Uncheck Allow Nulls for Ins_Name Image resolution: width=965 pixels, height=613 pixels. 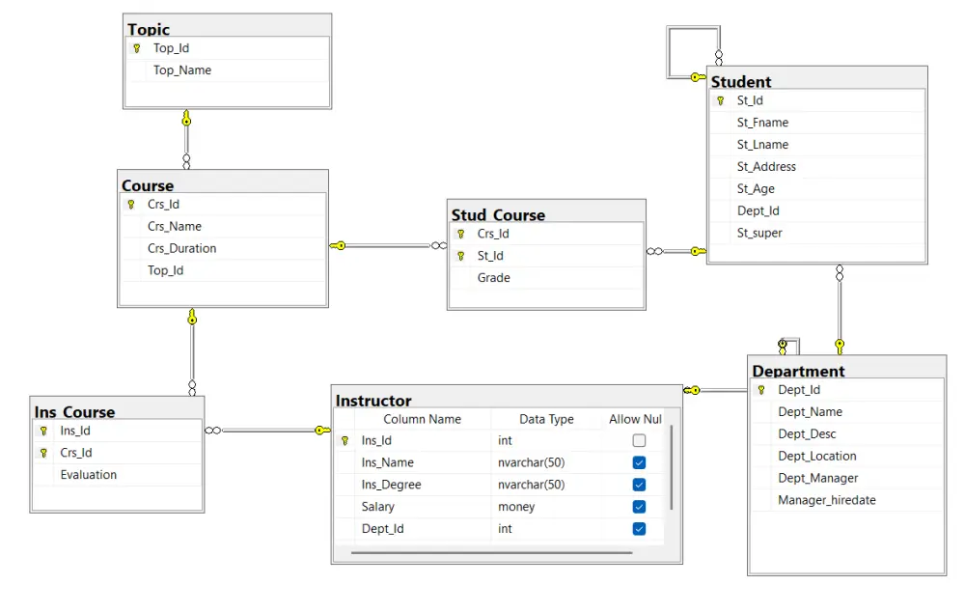[639, 462]
